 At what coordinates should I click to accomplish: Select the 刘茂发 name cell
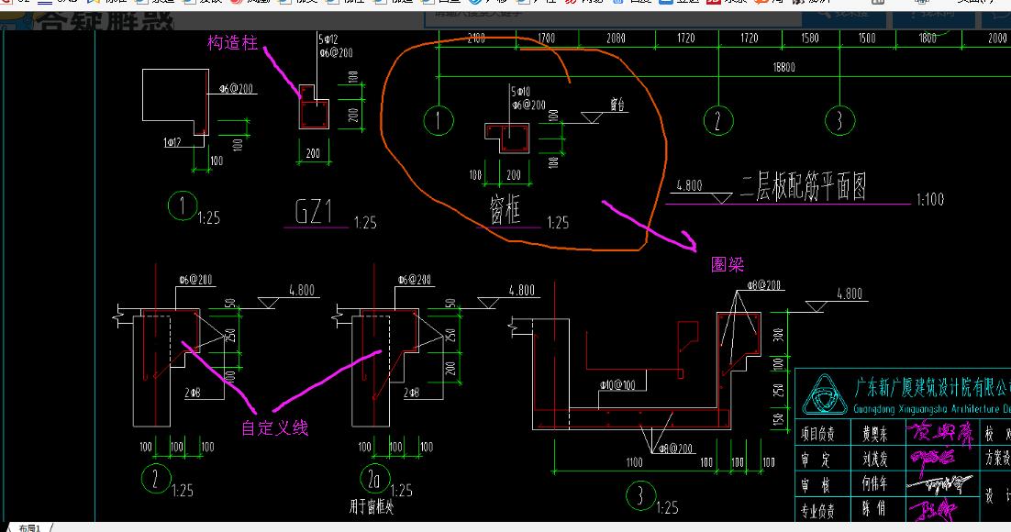pyautogui.click(x=875, y=460)
